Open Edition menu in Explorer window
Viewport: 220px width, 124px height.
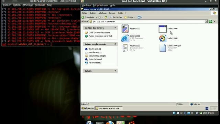click(93, 13)
